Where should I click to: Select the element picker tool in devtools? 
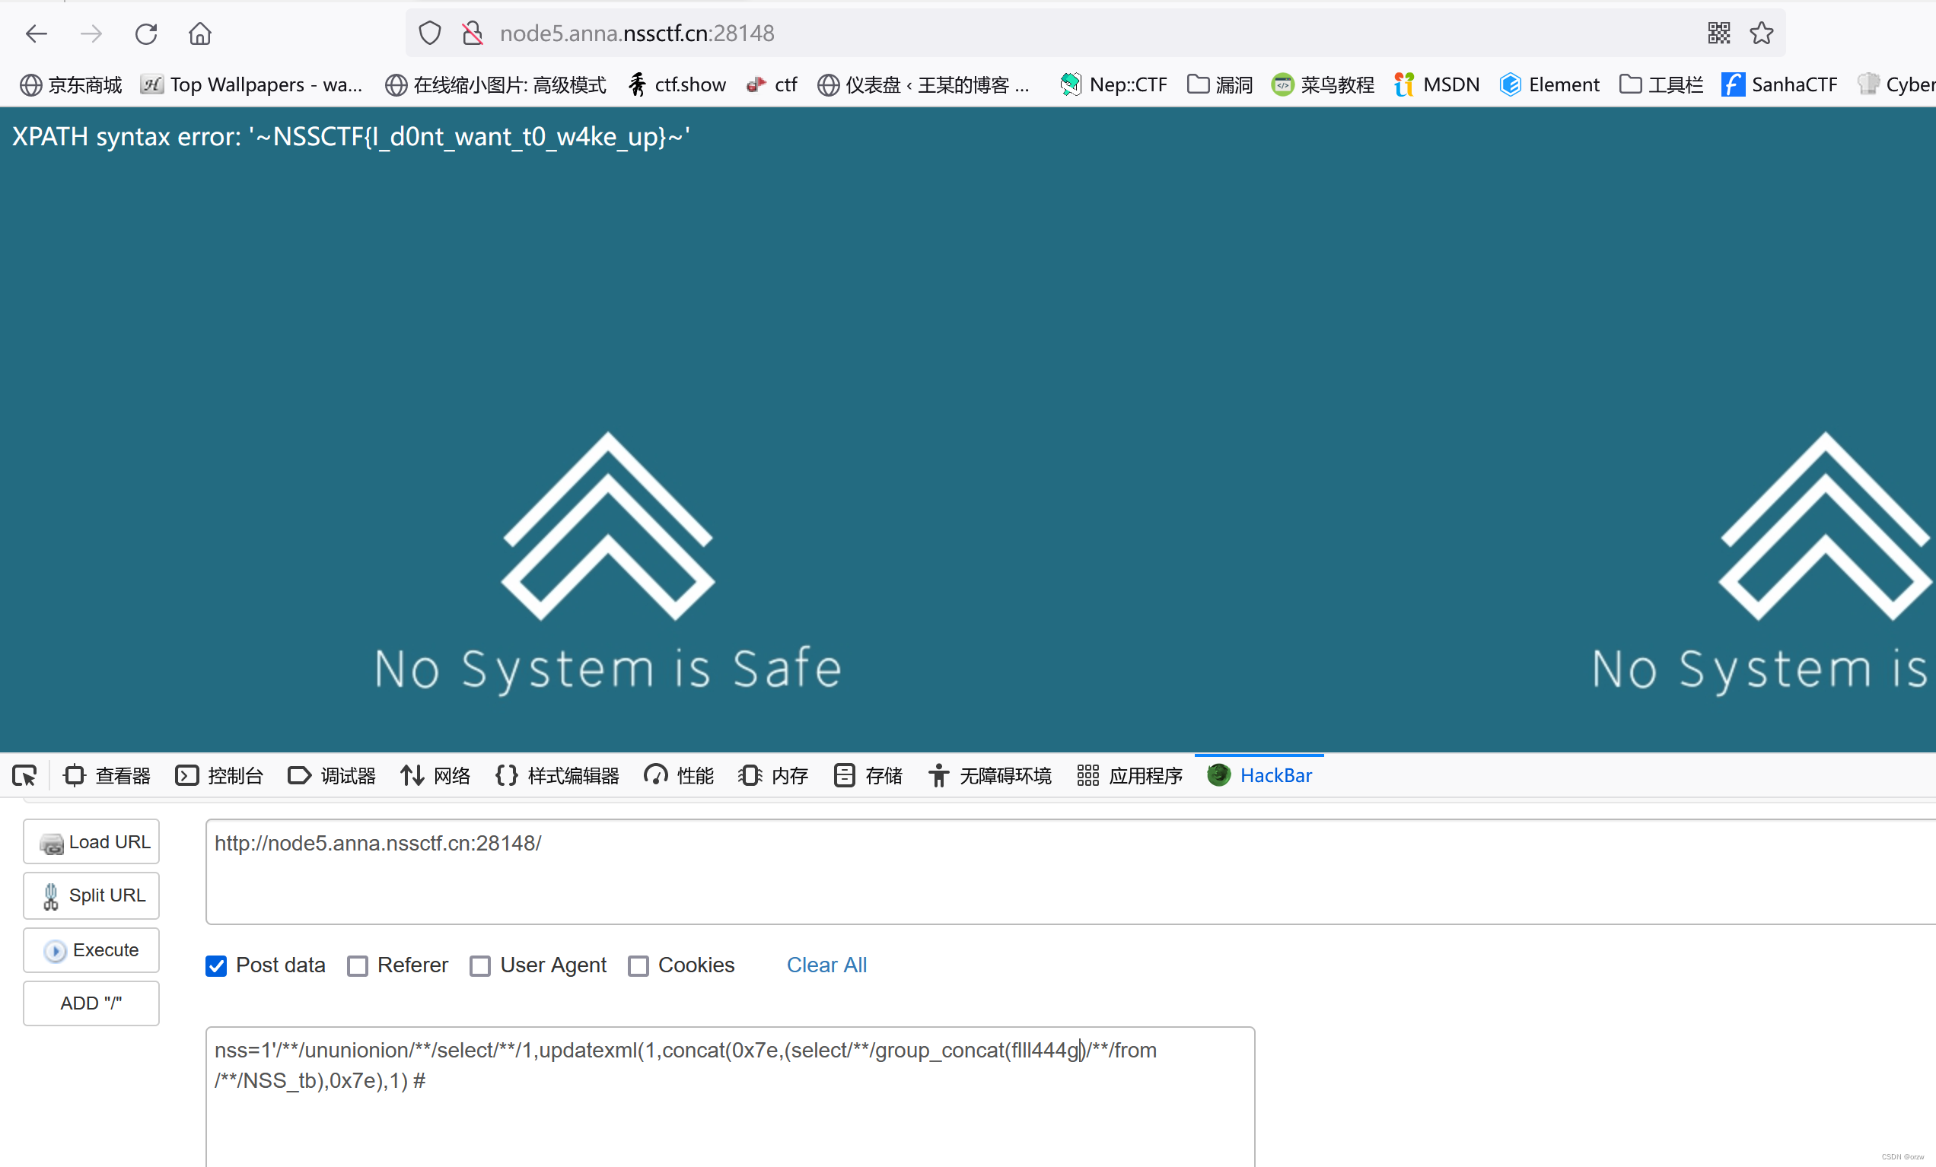(24, 775)
